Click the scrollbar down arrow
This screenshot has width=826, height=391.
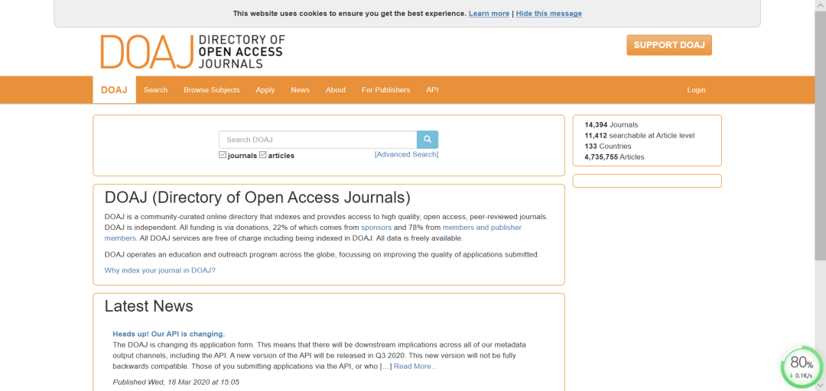click(x=820, y=386)
